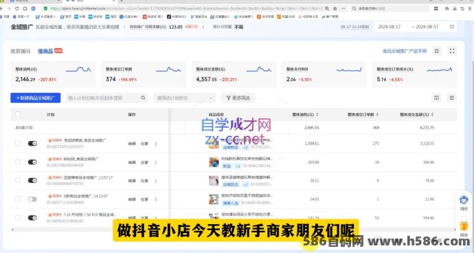Select the 推商品 tab

[x=45, y=51]
